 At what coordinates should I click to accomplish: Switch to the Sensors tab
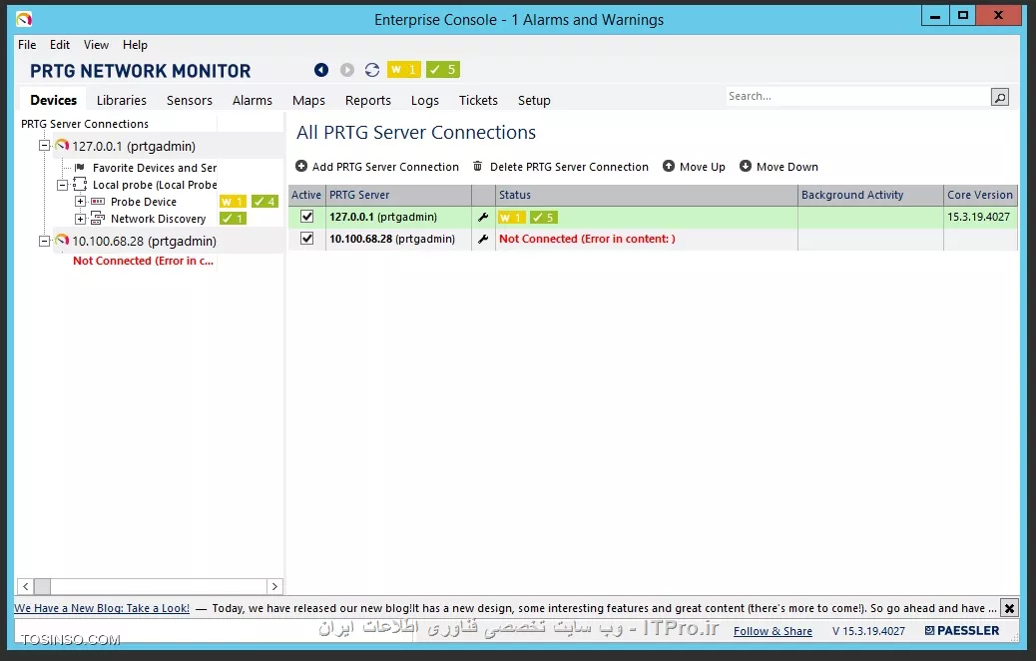coord(189,101)
